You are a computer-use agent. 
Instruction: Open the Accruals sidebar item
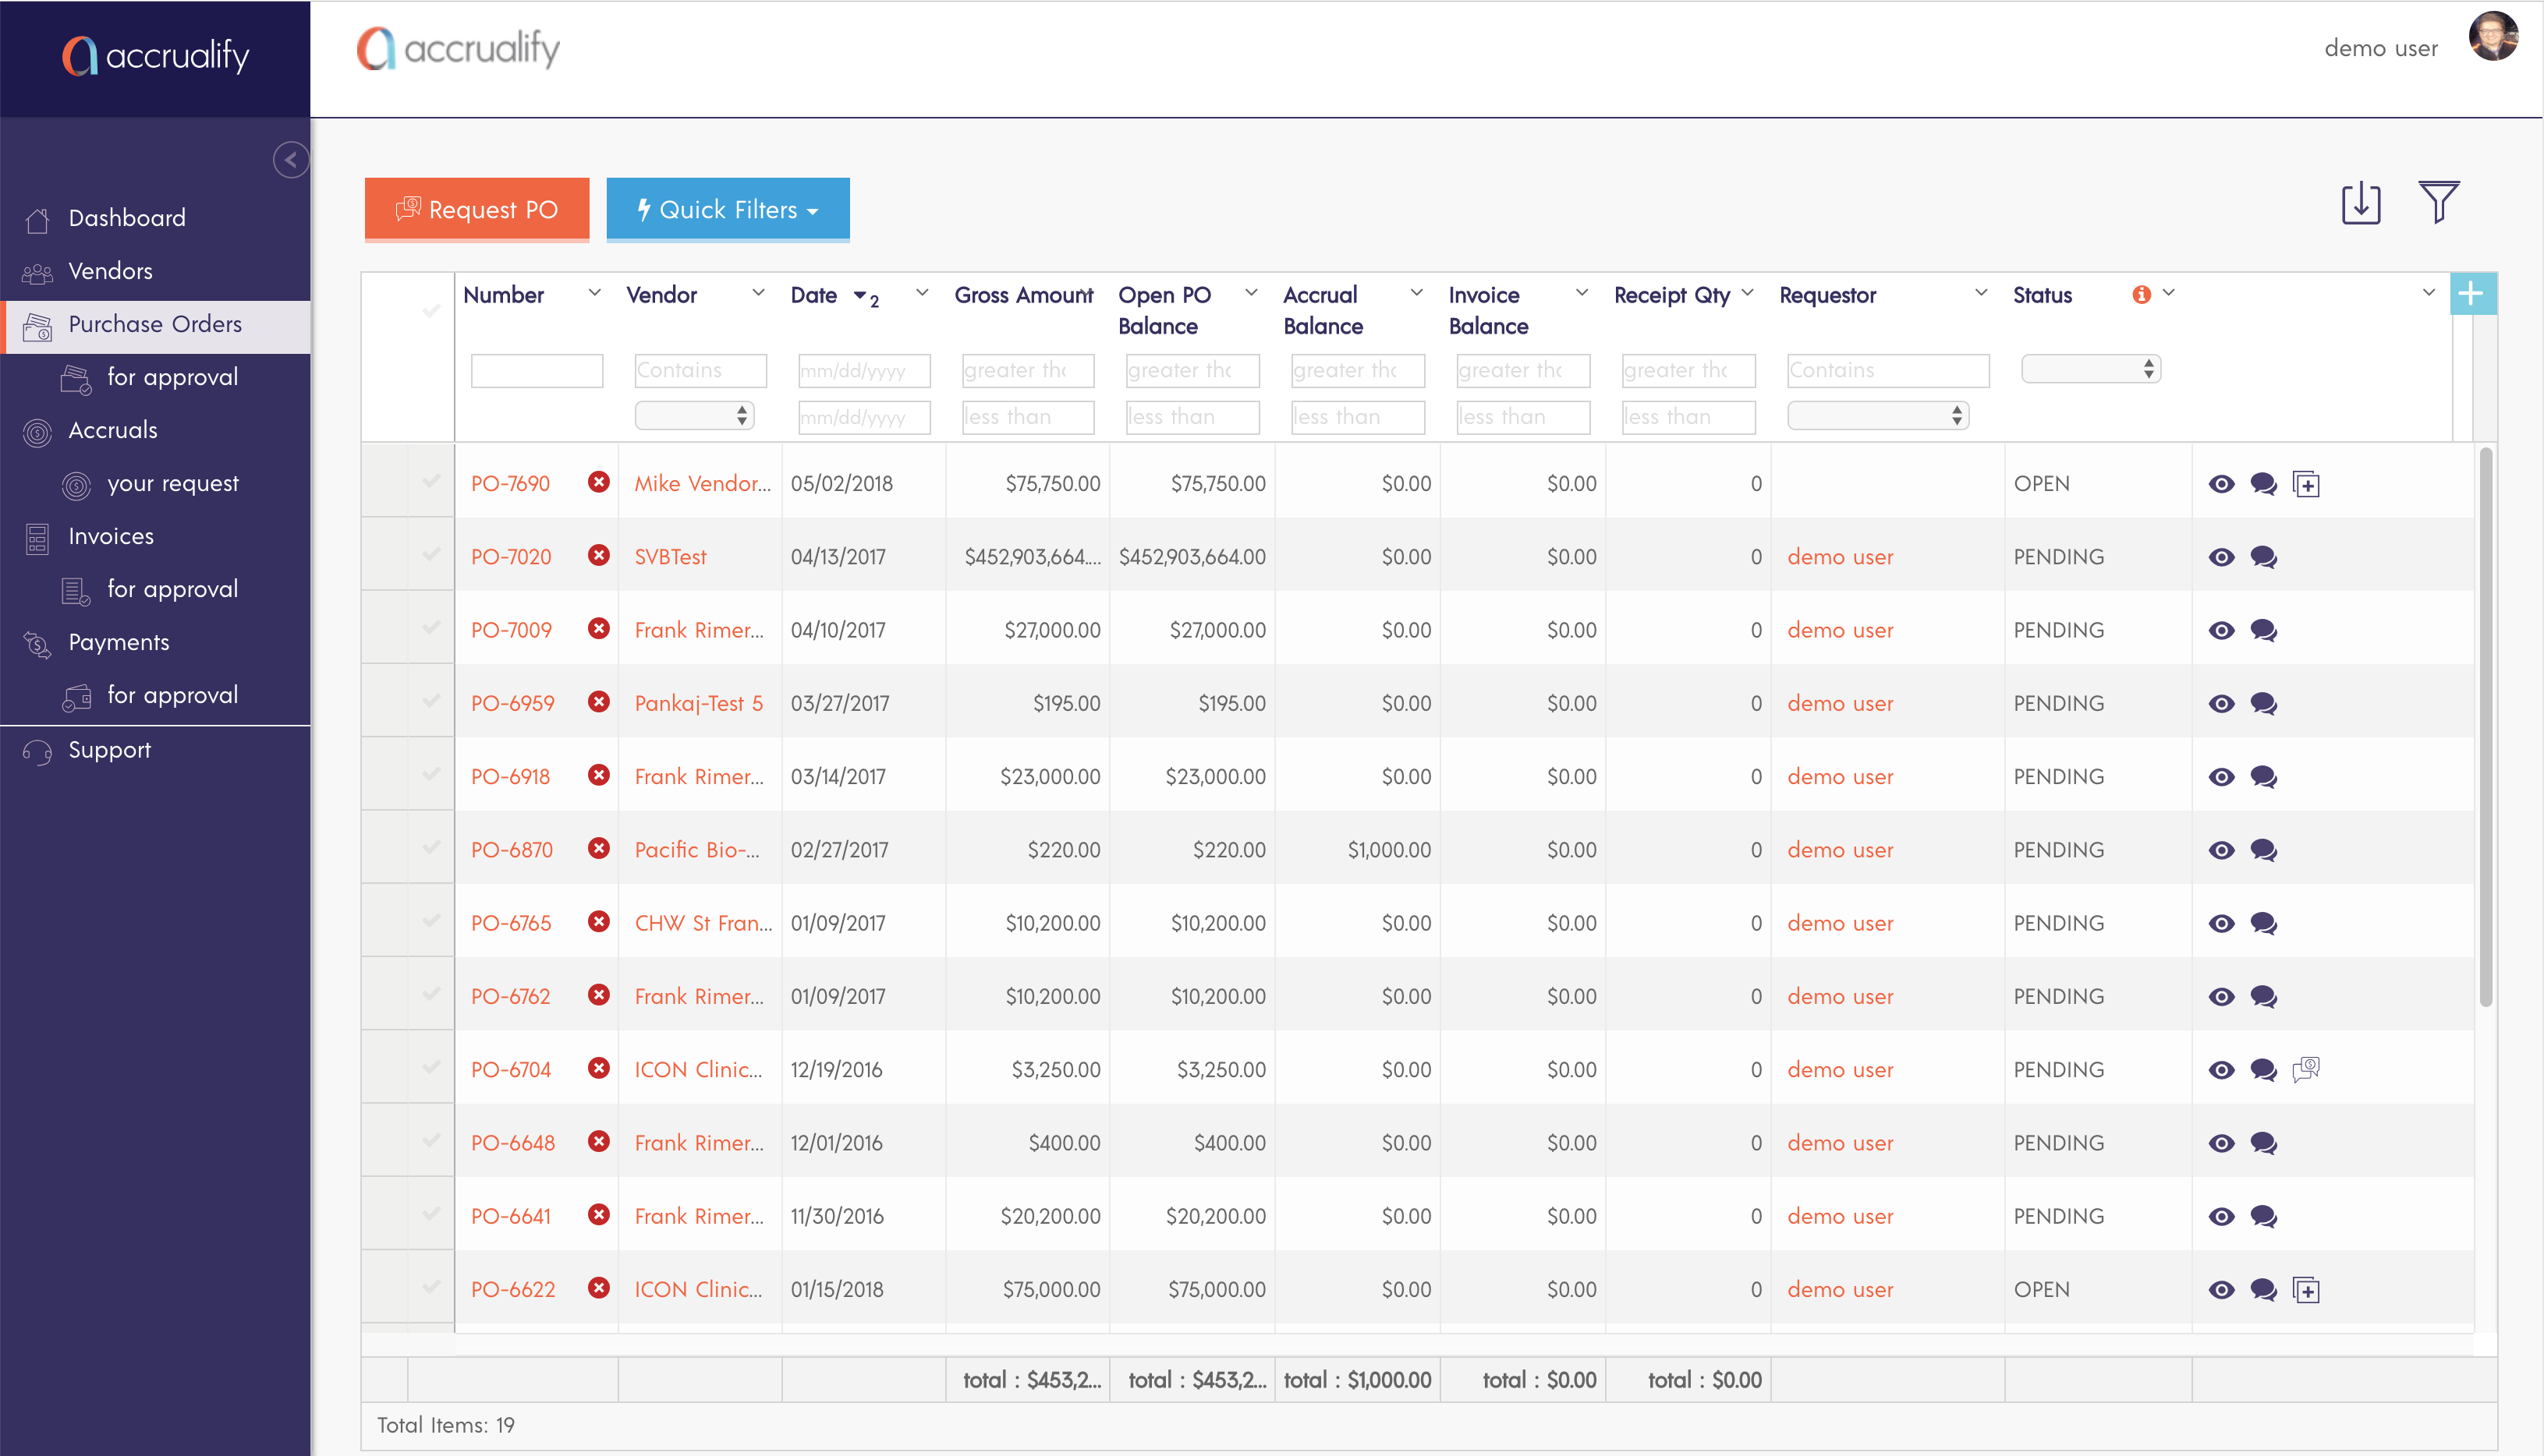pyautogui.click(x=112, y=431)
